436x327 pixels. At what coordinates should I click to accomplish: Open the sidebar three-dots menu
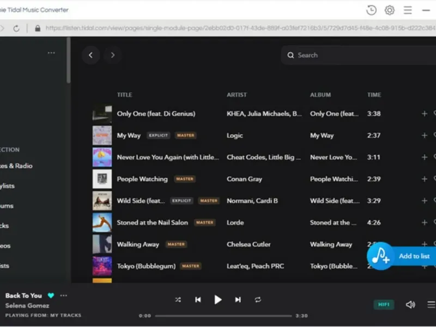point(51,53)
